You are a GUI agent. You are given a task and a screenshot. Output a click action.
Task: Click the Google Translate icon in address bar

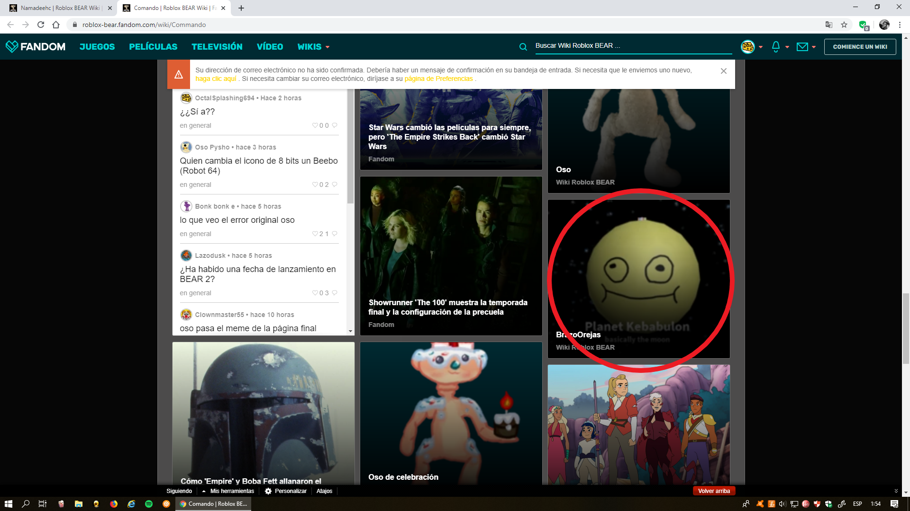pos(828,25)
